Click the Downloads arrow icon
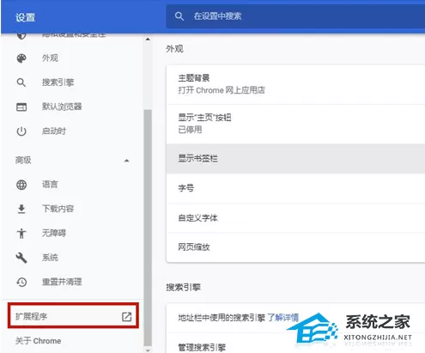425x353 pixels. [21, 209]
